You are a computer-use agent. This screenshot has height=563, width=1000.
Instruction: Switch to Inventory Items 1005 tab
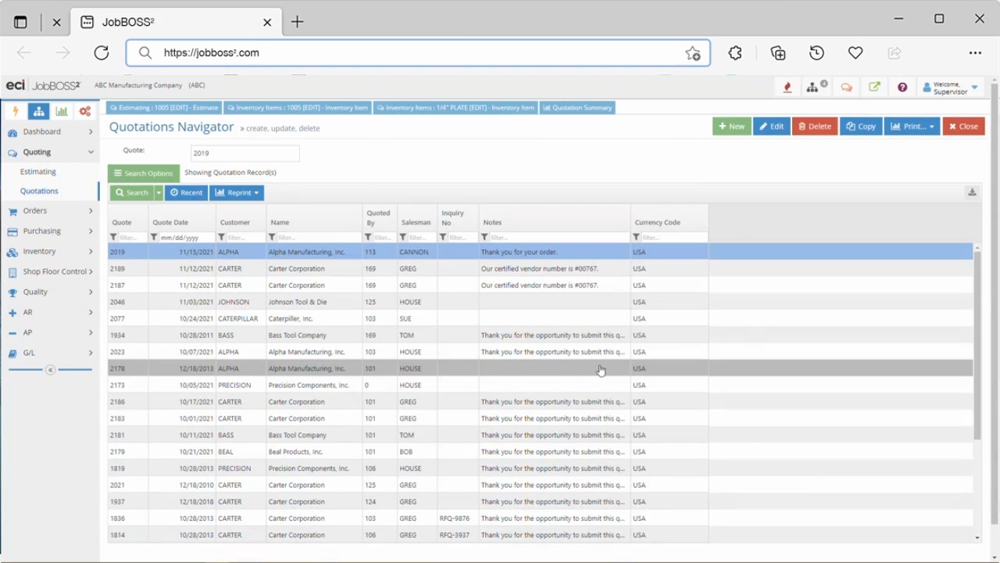click(x=297, y=108)
